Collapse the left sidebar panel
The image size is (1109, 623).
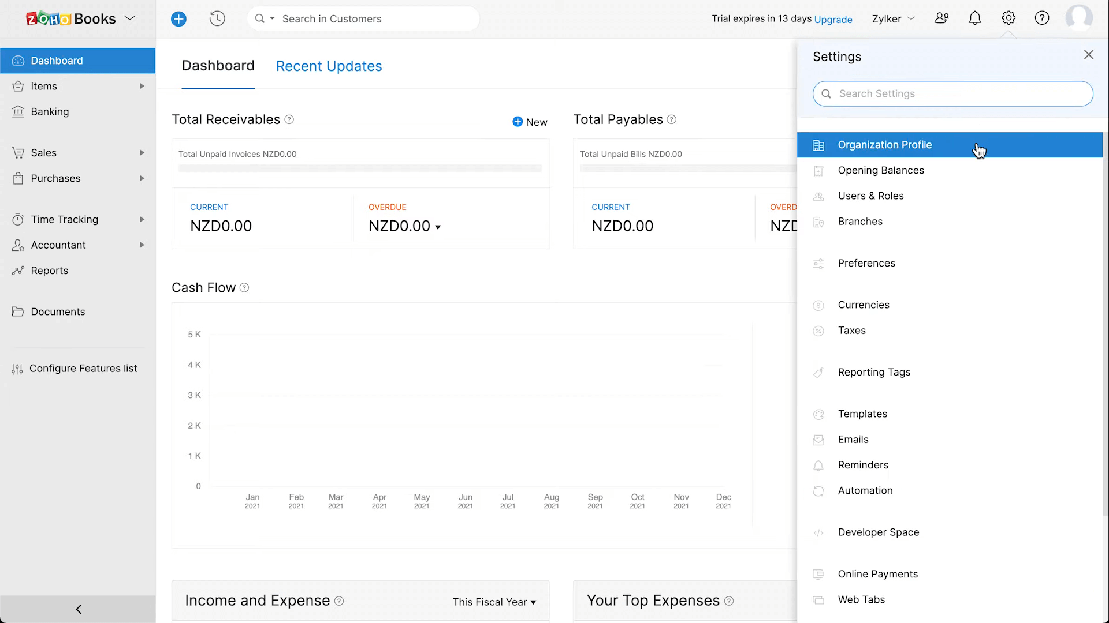pos(79,609)
